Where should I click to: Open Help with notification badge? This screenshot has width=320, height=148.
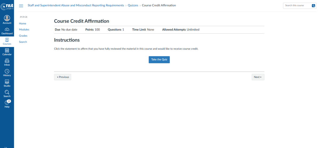(7, 103)
